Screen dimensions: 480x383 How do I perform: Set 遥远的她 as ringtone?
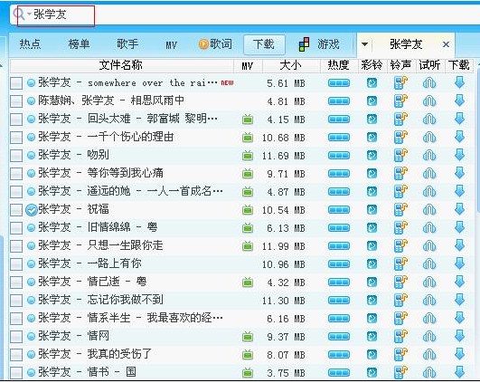[400, 191]
